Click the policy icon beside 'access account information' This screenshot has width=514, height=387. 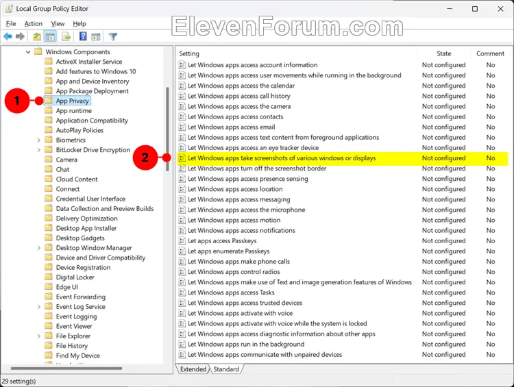(x=182, y=65)
